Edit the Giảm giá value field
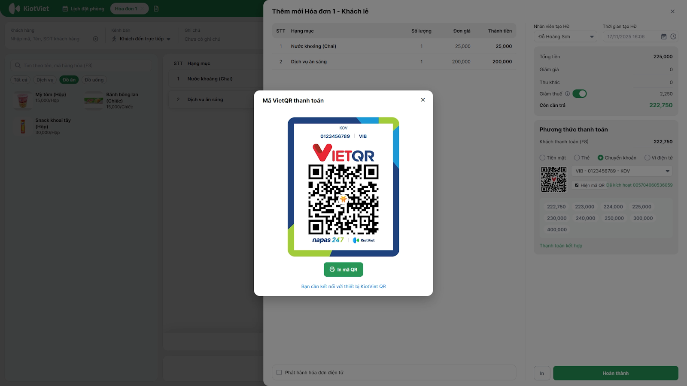This screenshot has height=386, width=687. (x=654, y=69)
